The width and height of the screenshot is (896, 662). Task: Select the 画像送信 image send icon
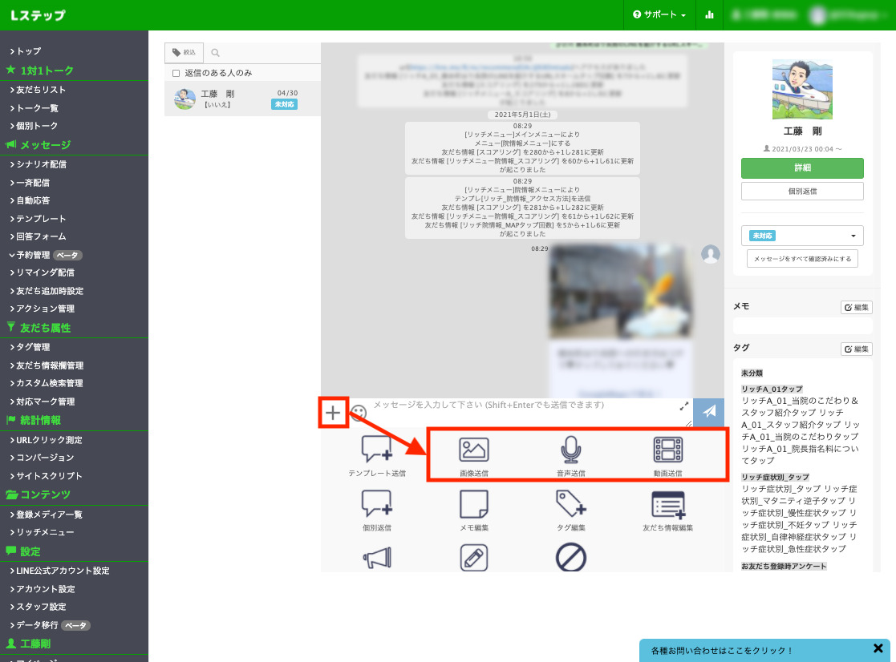pyautogui.click(x=473, y=449)
